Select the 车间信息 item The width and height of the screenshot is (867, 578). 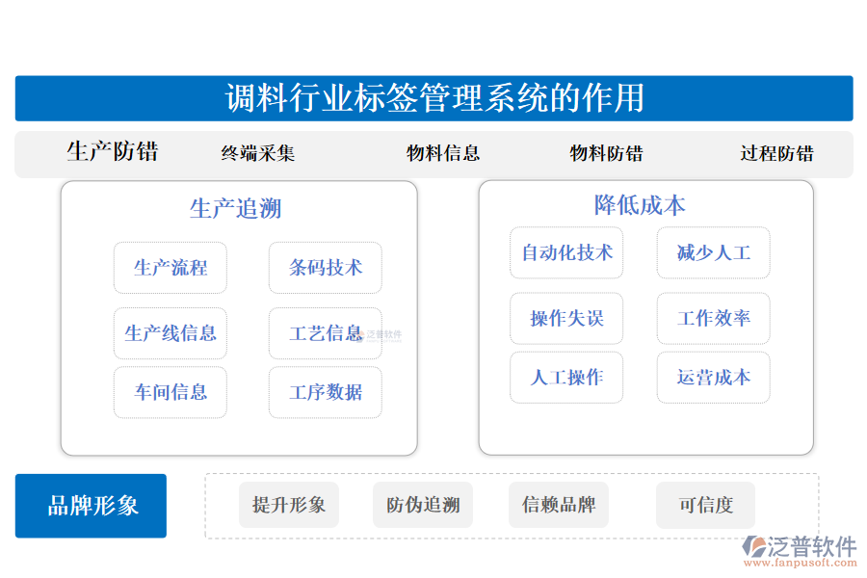tap(171, 392)
